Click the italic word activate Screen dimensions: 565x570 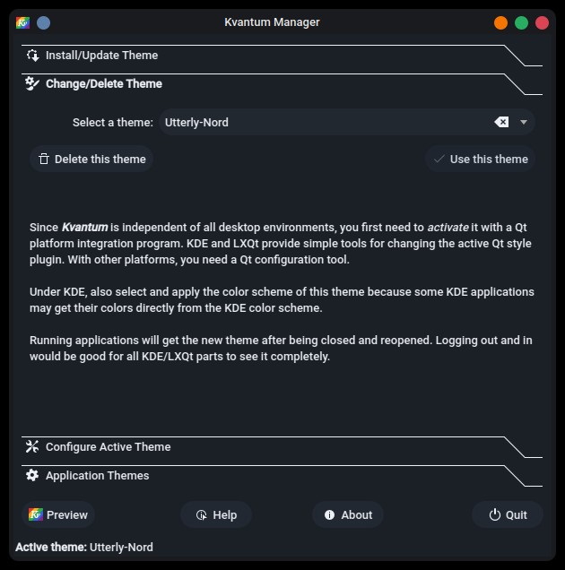tap(448, 228)
